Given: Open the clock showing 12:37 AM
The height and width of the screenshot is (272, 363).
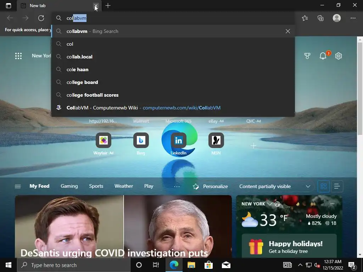Looking at the screenshot, I should 333,265.
